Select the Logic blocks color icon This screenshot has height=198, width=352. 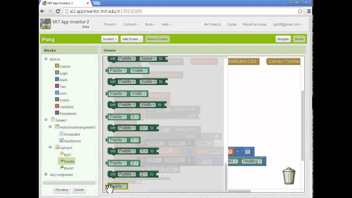[x=57, y=73]
